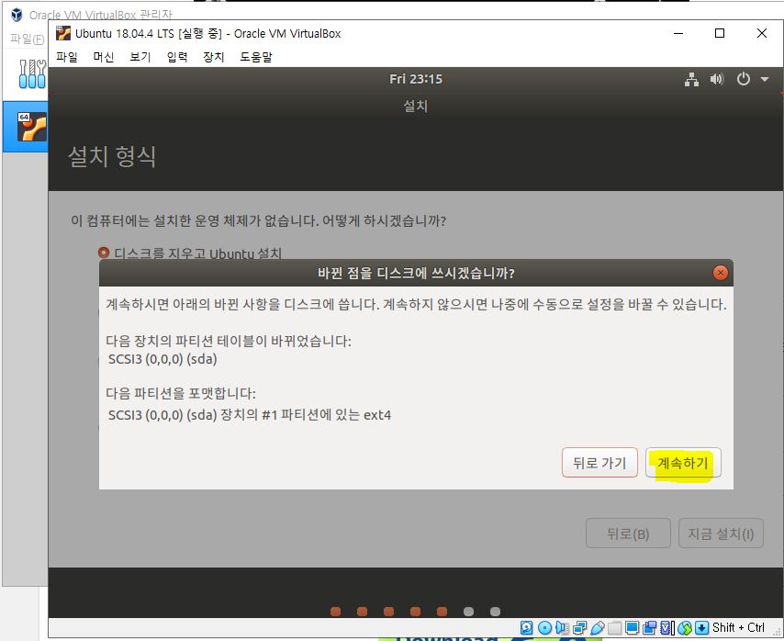Minimize the Ubuntu VM window
The image size is (784, 641).
point(678,33)
